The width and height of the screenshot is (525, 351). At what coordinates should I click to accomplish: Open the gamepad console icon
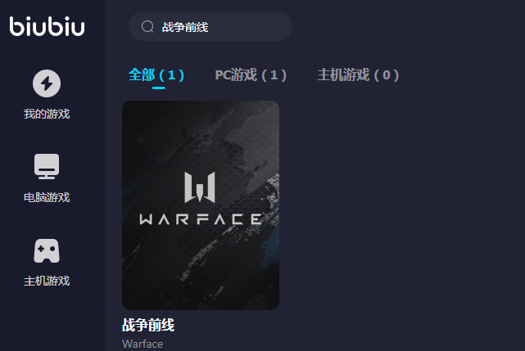(47, 250)
